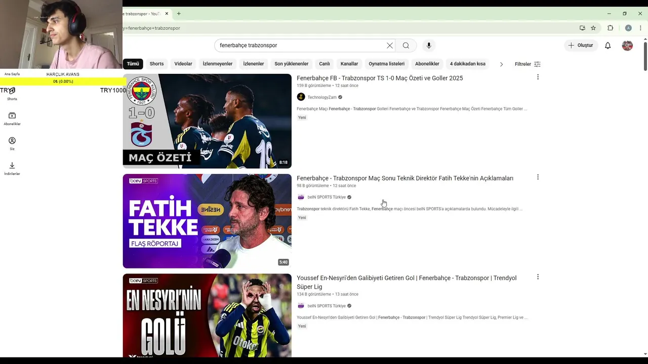
Task: Select the İzlenenler filter chip
Action: tap(254, 64)
